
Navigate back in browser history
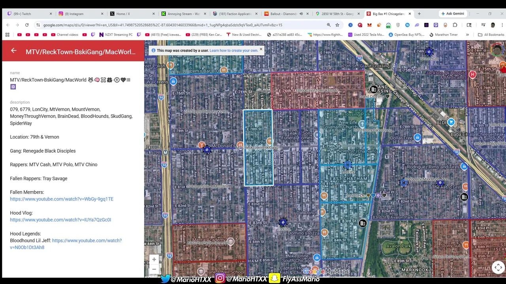(8, 25)
